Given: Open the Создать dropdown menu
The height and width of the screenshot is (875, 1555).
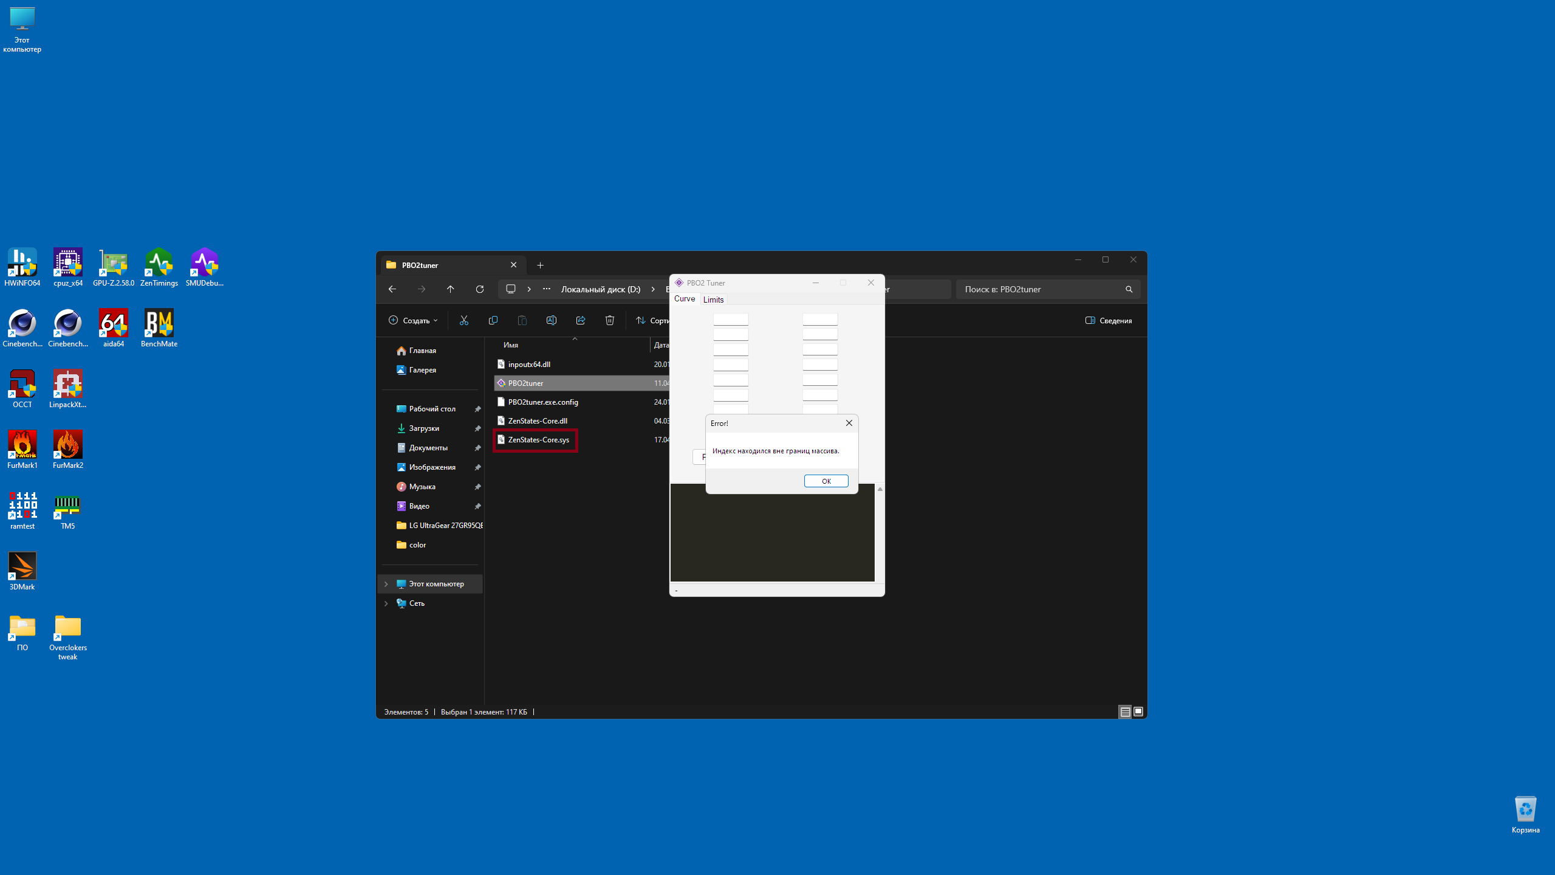Looking at the screenshot, I should pyautogui.click(x=413, y=320).
